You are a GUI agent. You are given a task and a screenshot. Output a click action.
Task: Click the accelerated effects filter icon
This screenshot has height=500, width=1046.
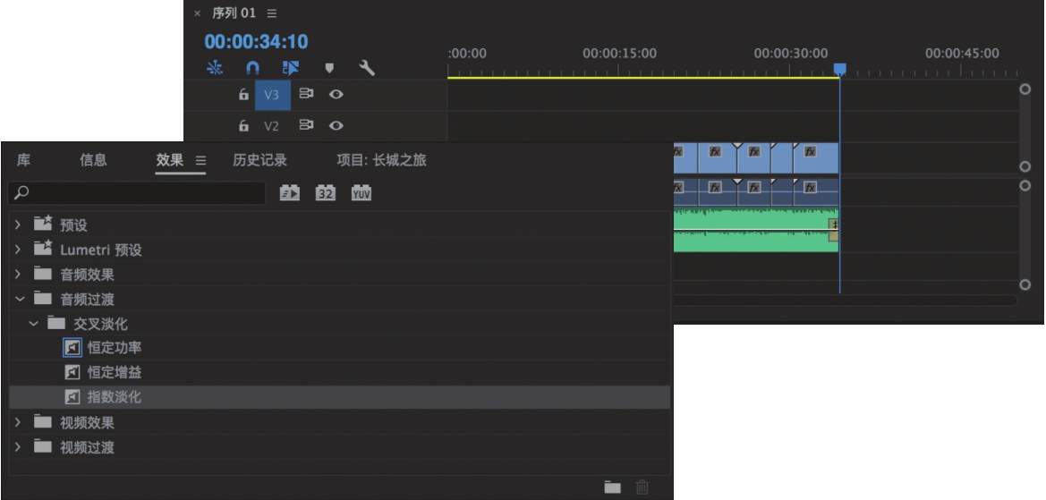[290, 193]
